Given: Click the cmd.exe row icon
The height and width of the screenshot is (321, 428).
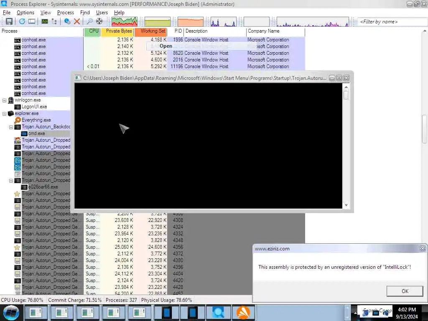Looking at the screenshot, I should (x=24, y=133).
